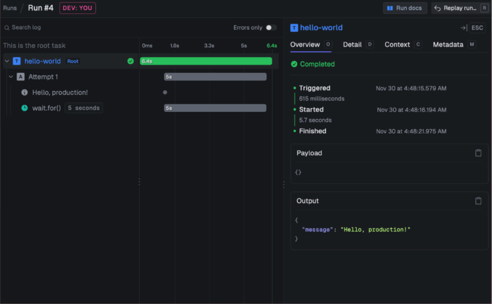Click the clock icon beside wait.for()
Viewport: 492px width, 304px height.
click(24, 108)
